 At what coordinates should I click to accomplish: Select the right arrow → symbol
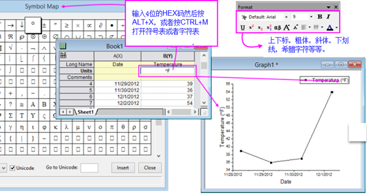coord(11,25)
